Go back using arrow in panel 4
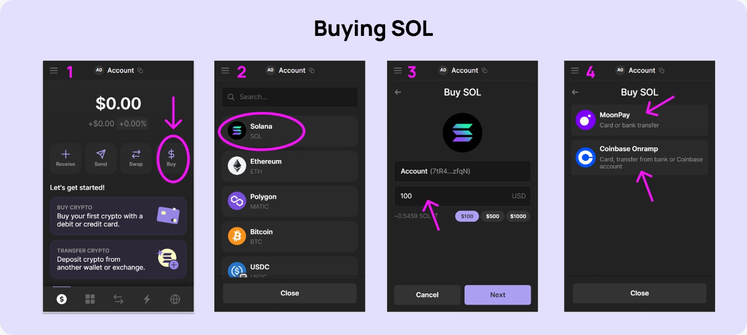 coord(575,92)
